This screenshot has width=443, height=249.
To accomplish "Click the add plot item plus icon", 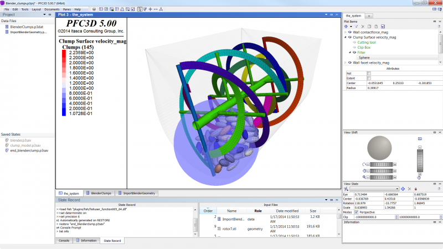I will (346, 27).
